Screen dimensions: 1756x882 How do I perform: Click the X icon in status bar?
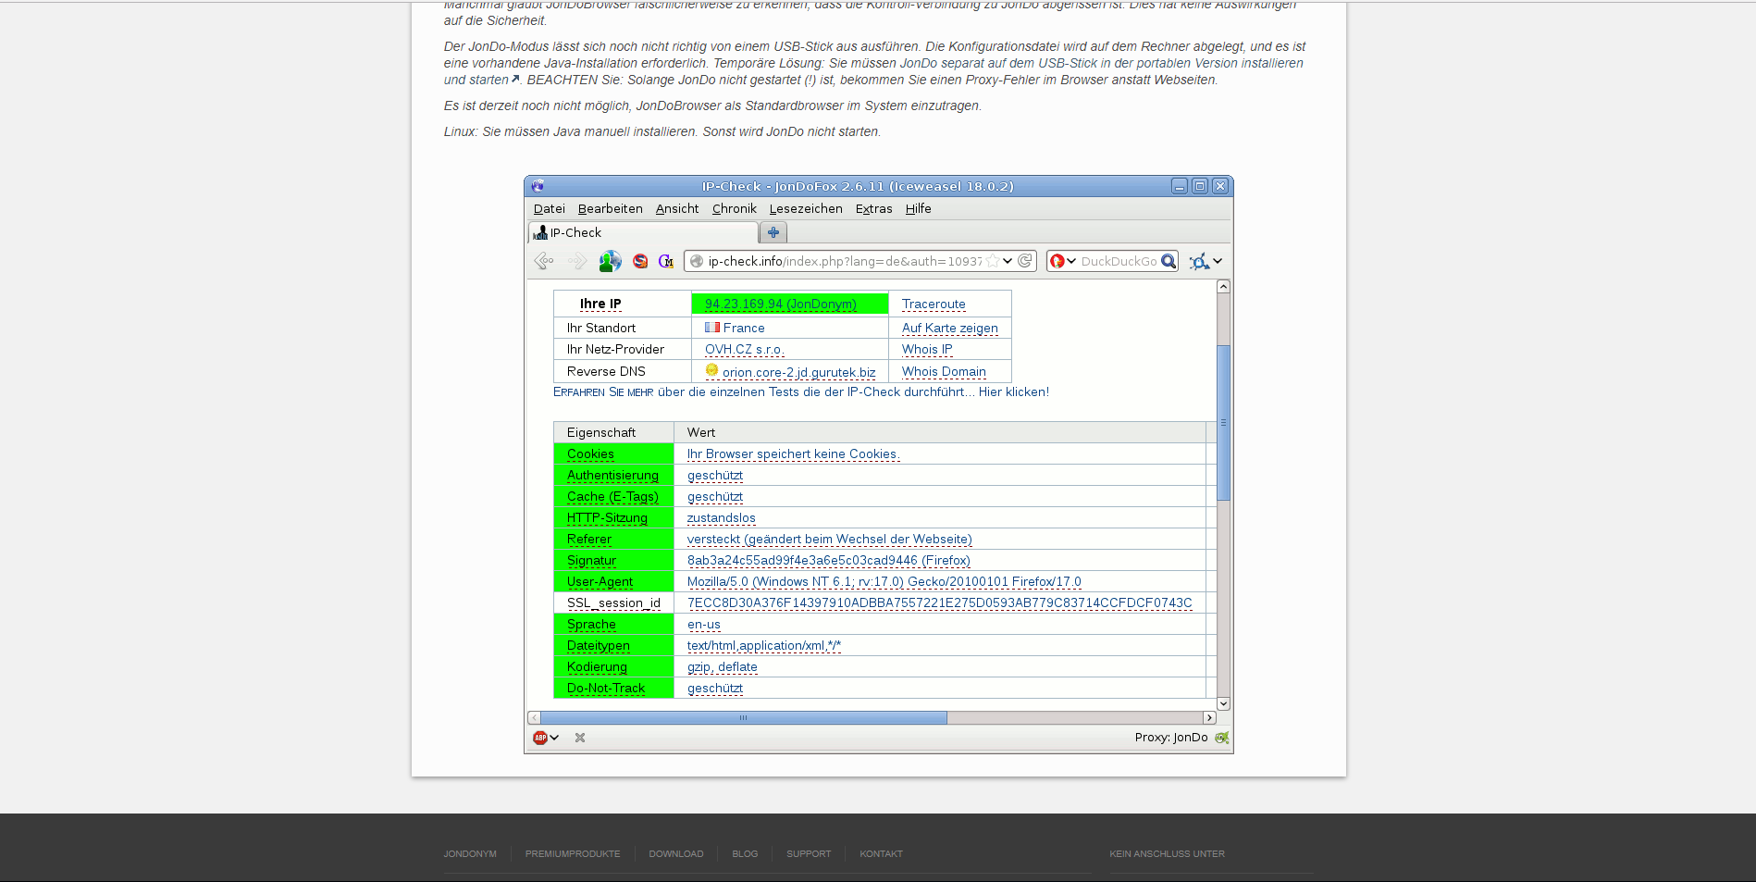coord(580,738)
